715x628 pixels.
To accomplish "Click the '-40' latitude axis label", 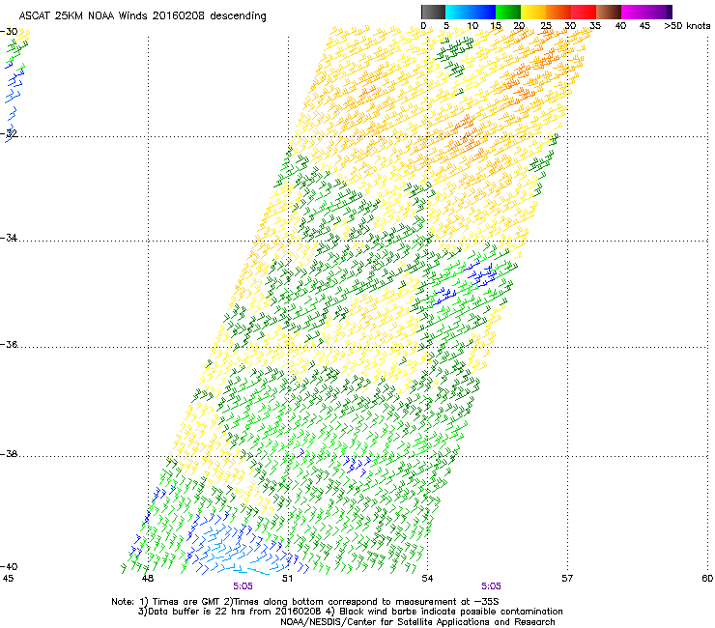I will coord(9,567).
